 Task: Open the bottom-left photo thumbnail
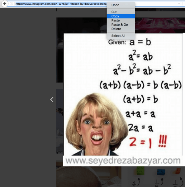pos(89,177)
